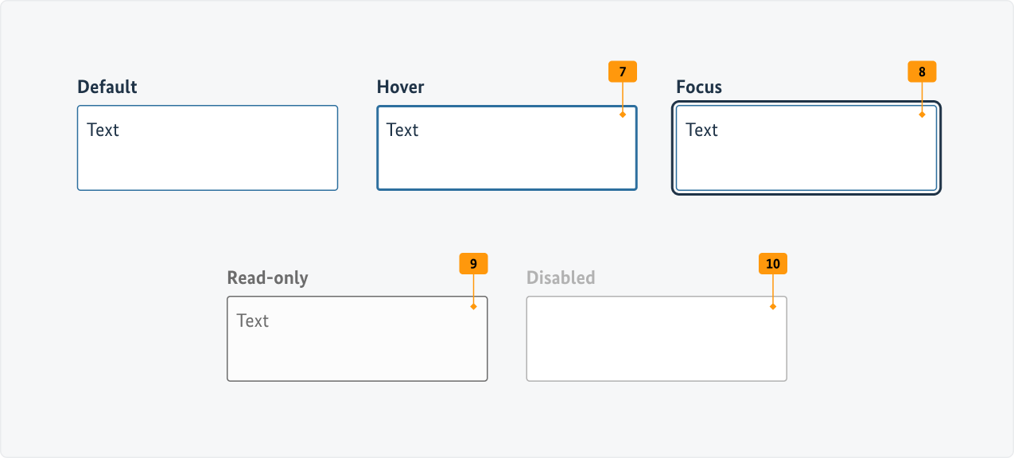1014x458 pixels.
Task: Click inside the Hover state textarea
Action: (x=507, y=159)
